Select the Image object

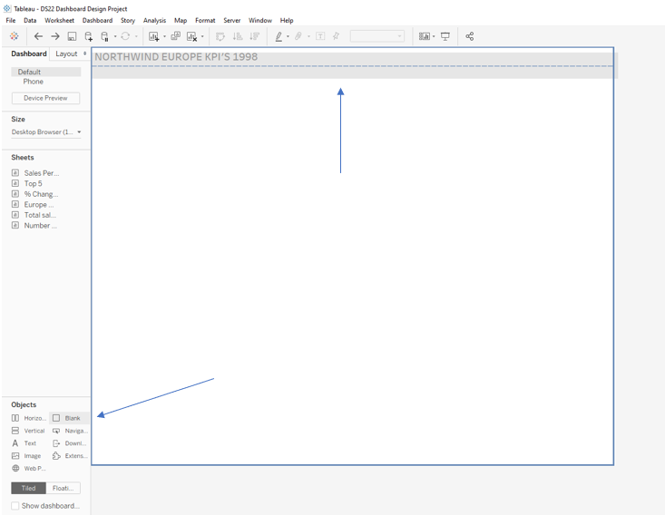26,456
